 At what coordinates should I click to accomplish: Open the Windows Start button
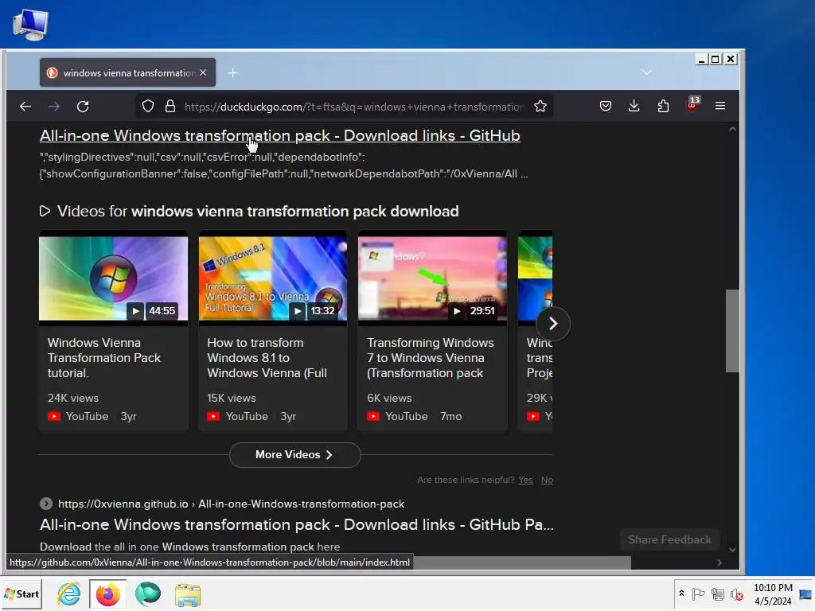pyautogui.click(x=21, y=593)
